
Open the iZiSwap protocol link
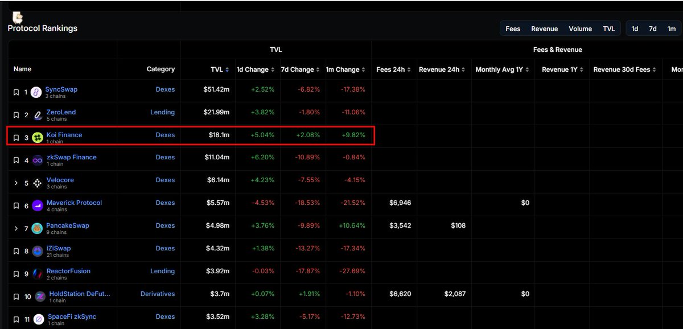[59, 248]
